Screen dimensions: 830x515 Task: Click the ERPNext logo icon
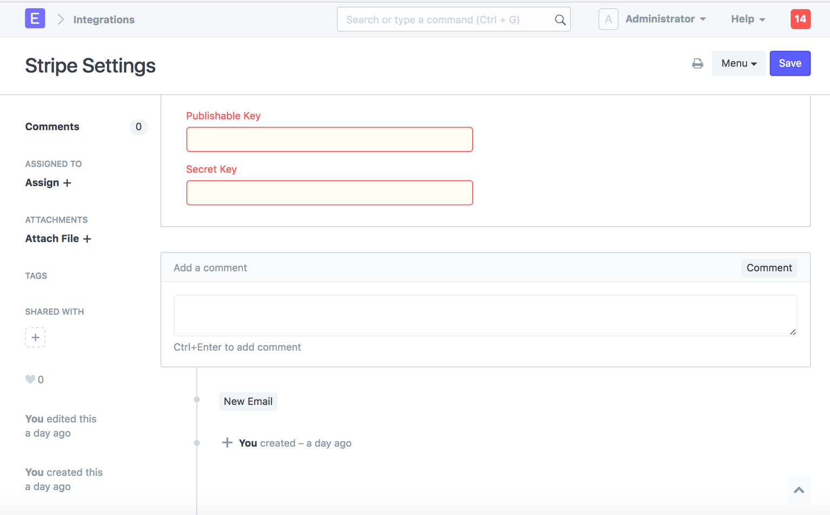35,18
